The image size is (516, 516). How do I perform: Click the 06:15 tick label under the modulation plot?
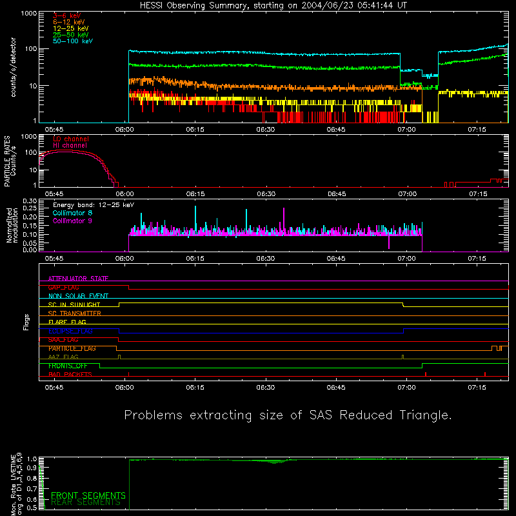tap(195, 259)
